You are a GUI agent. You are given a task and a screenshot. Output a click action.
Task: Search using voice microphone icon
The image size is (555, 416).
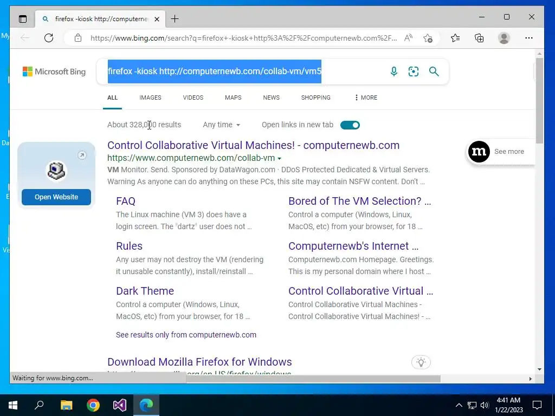(393, 71)
